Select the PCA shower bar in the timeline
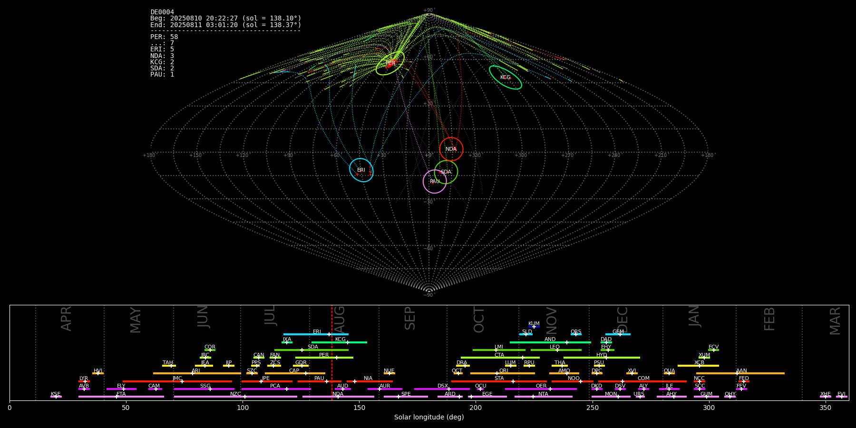856x428 pixels. tap(276, 389)
